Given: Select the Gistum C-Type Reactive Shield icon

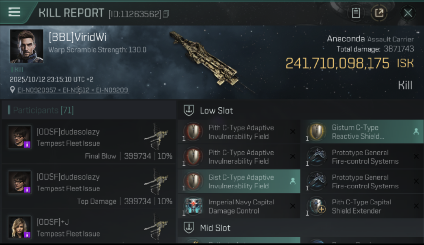Looking at the screenshot, I should tap(316, 132).
